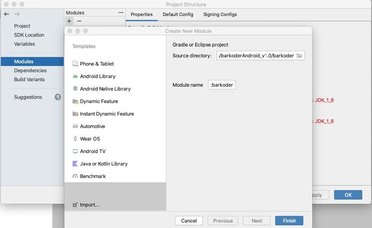Viewport: 372px width, 228px height.
Task: Select the Automotive module template
Action: (x=93, y=126)
